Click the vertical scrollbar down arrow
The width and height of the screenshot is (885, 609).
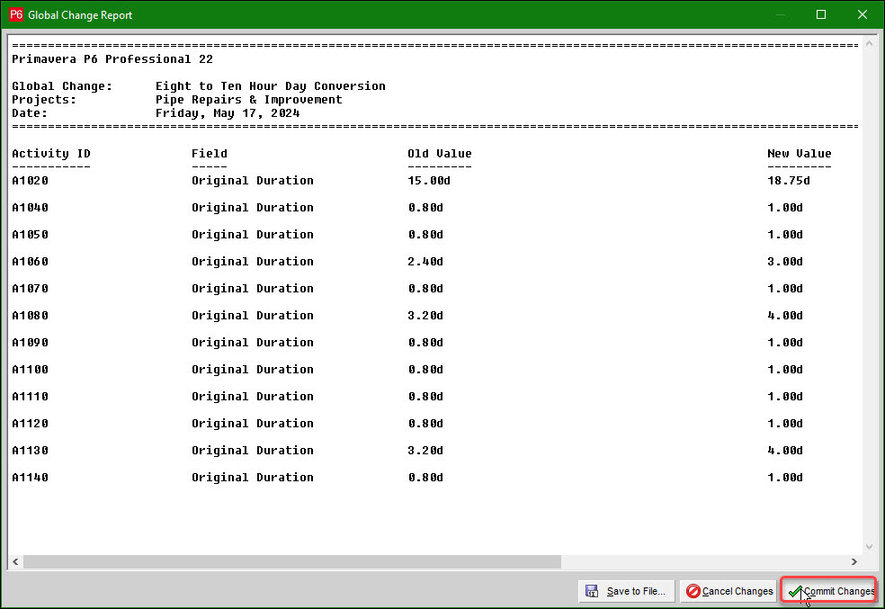pyautogui.click(x=869, y=546)
